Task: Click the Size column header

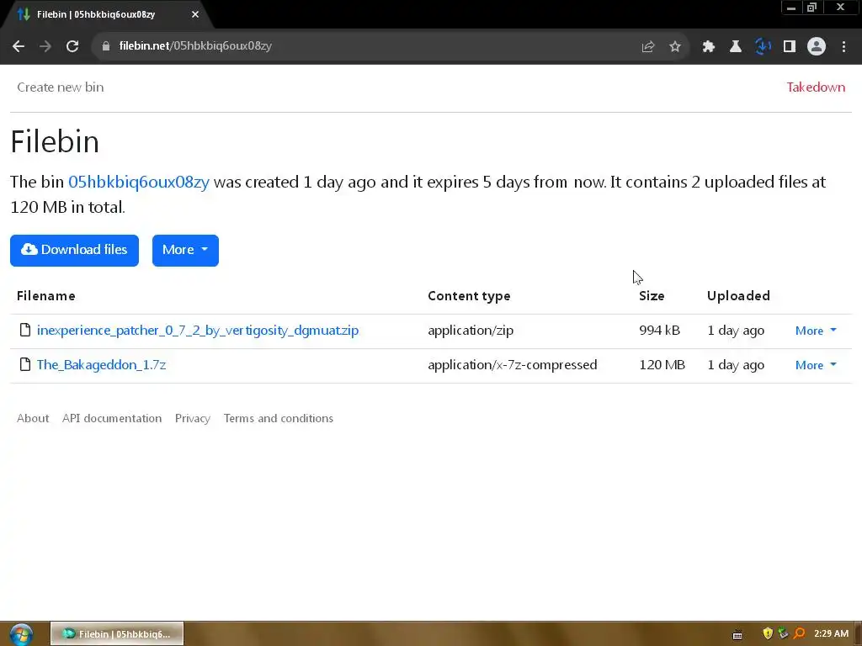Action: click(652, 296)
